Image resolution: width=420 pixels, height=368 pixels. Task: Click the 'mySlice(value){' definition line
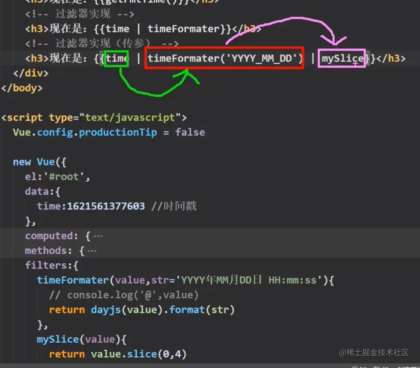coord(81,339)
